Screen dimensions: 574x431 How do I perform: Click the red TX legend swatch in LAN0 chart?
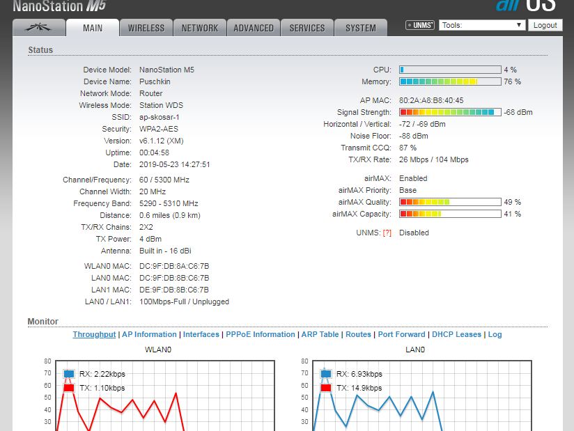[x=326, y=388]
